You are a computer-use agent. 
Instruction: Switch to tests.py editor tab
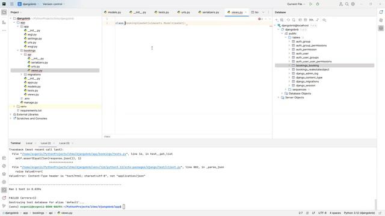[x=162, y=12]
